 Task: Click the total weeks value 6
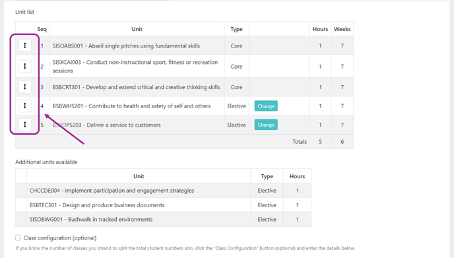[x=342, y=142]
